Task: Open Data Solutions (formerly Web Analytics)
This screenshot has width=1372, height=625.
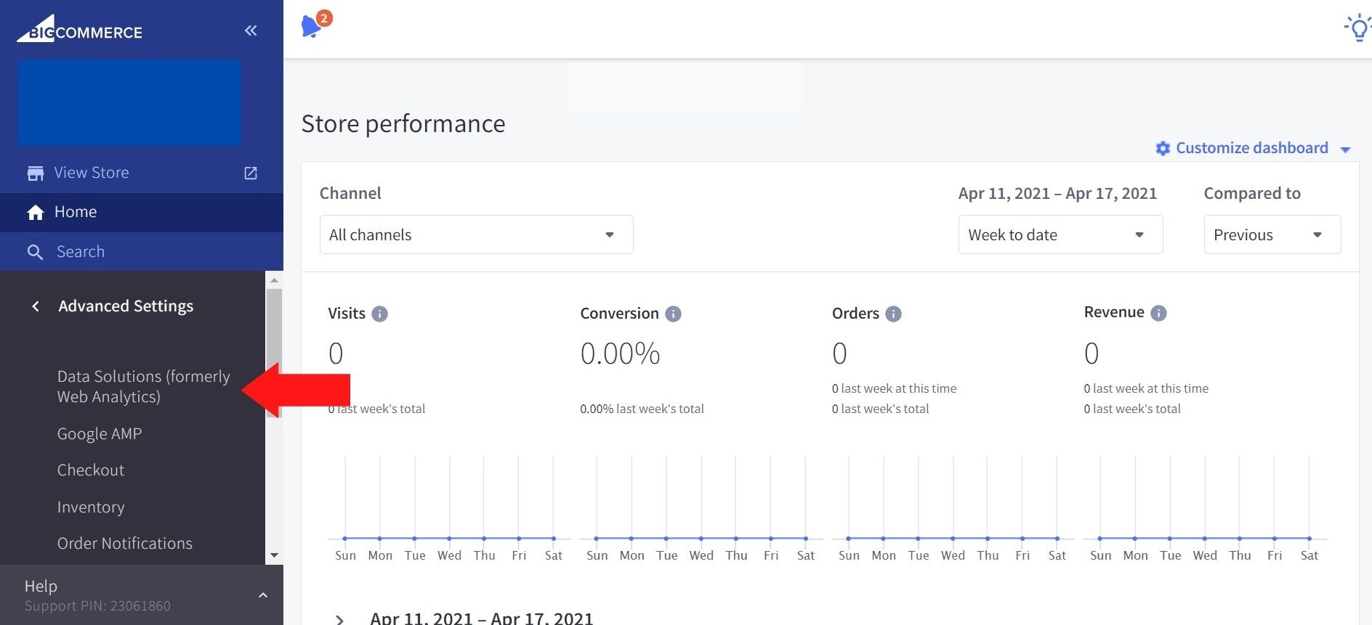Action: coord(143,386)
